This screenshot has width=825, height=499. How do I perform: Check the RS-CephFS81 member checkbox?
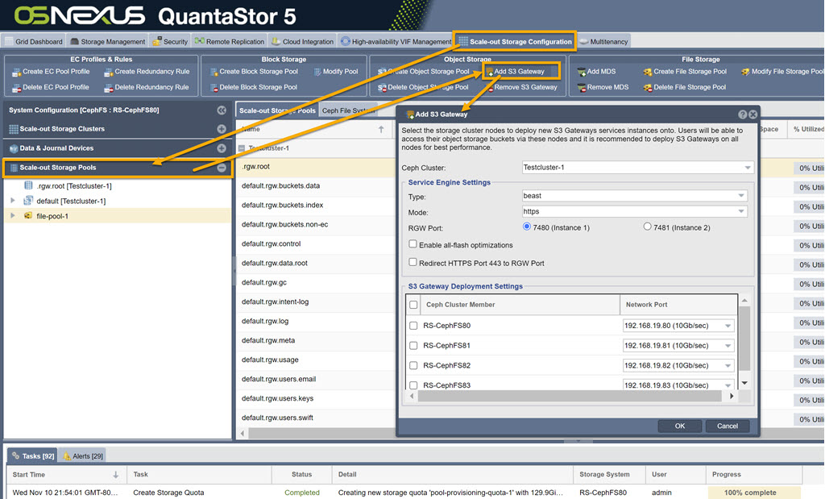(x=413, y=346)
